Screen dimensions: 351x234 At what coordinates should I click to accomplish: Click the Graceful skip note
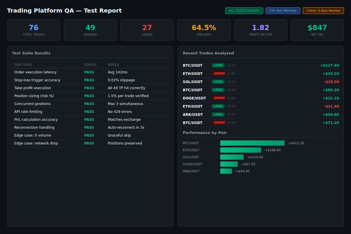119,135
